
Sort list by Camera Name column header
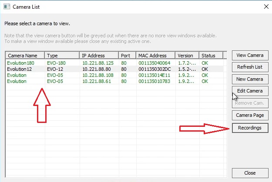[x=25, y=56]
